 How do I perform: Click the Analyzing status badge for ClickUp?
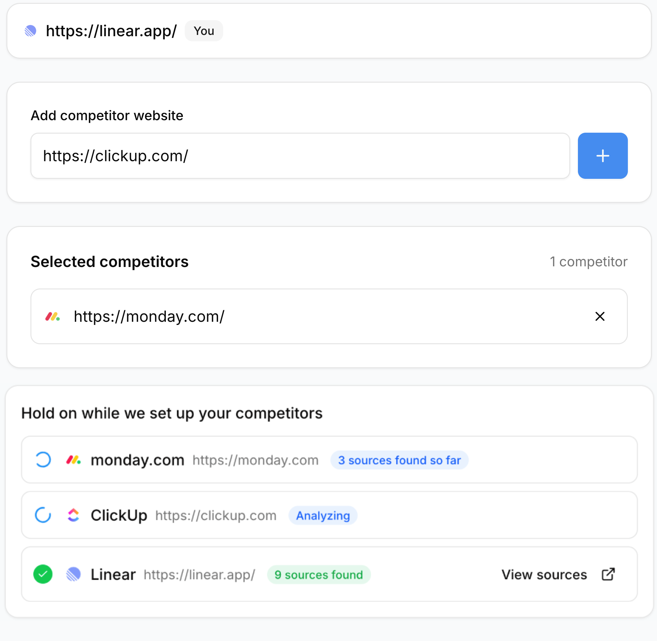[x=322, y=515]
